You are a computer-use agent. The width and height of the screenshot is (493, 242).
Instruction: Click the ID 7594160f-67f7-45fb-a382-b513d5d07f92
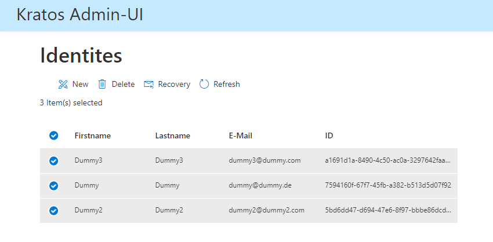click(x=388, y=185)
